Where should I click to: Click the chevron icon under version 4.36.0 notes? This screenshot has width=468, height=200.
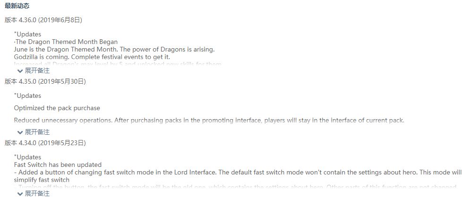coord(20,71)
